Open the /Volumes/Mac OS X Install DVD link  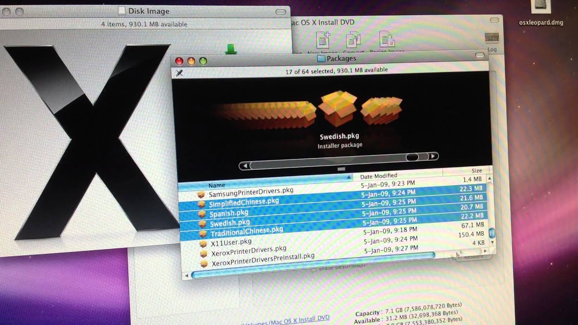(286, 320)
